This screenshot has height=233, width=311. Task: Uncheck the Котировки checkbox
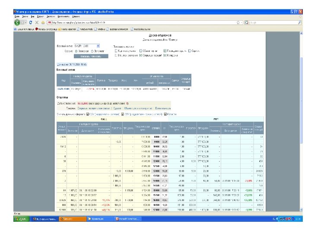165,56
